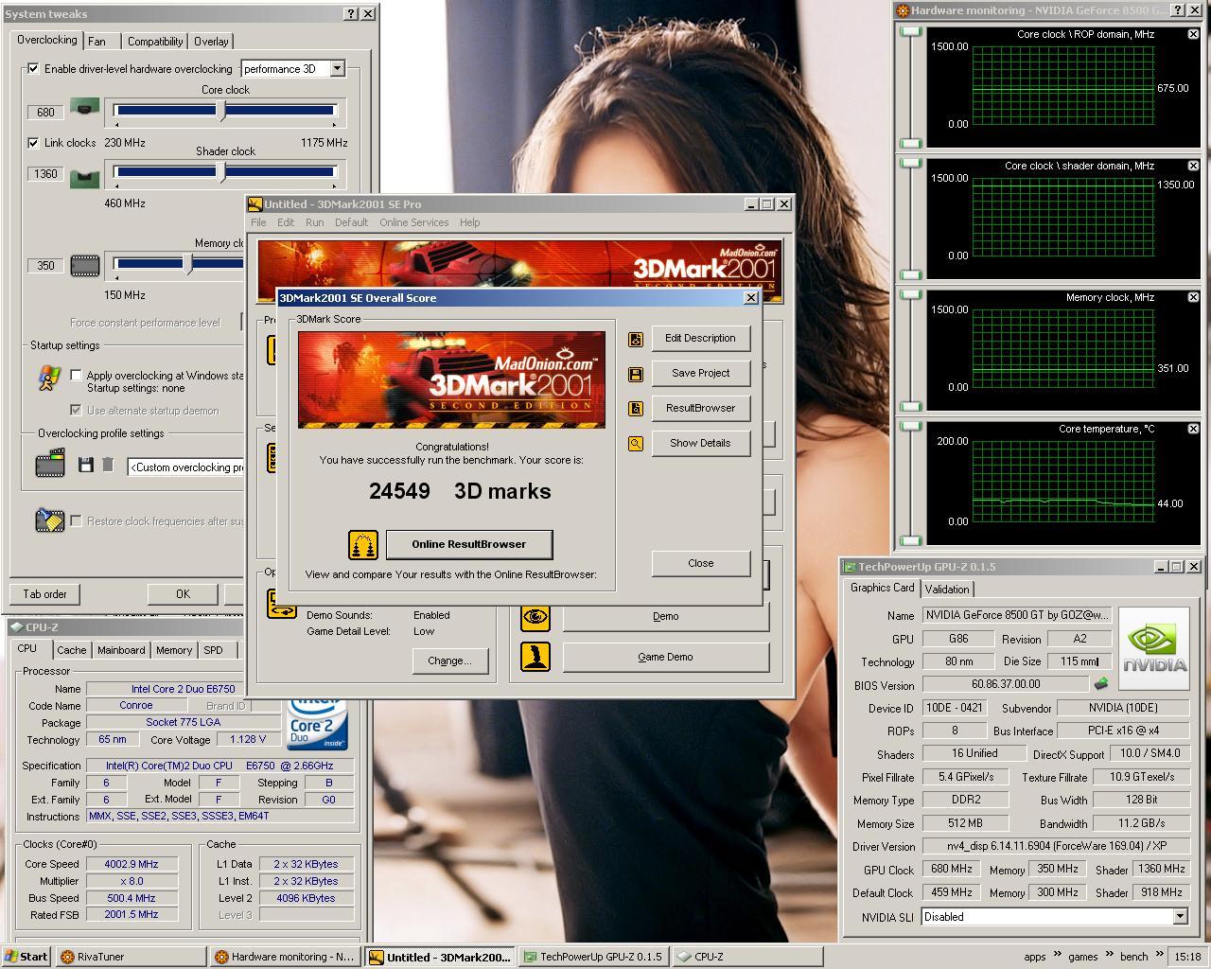Click the Core temperature graph scale slider
This screenshot has height=969, width=1211.
coord(910,483)
